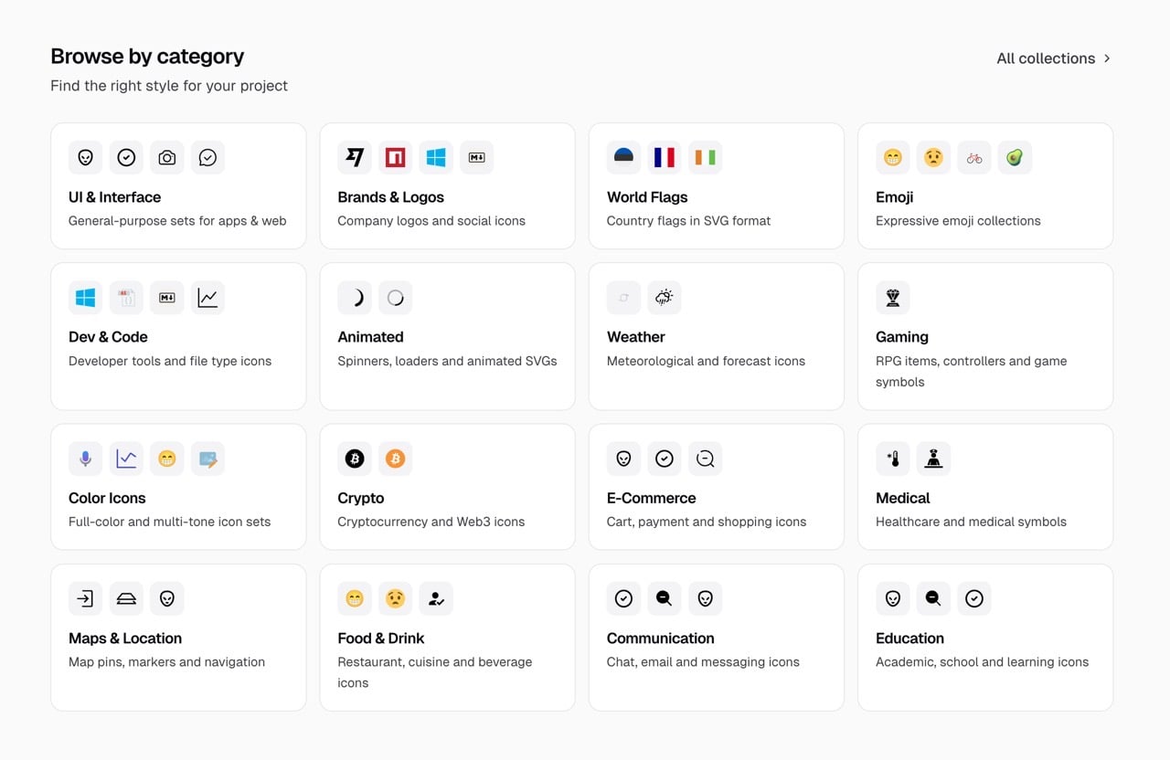The height and width of the screenshot is (760, 1170).
Task: Expand the chevron next to All collections
Action: (1107, 58)
